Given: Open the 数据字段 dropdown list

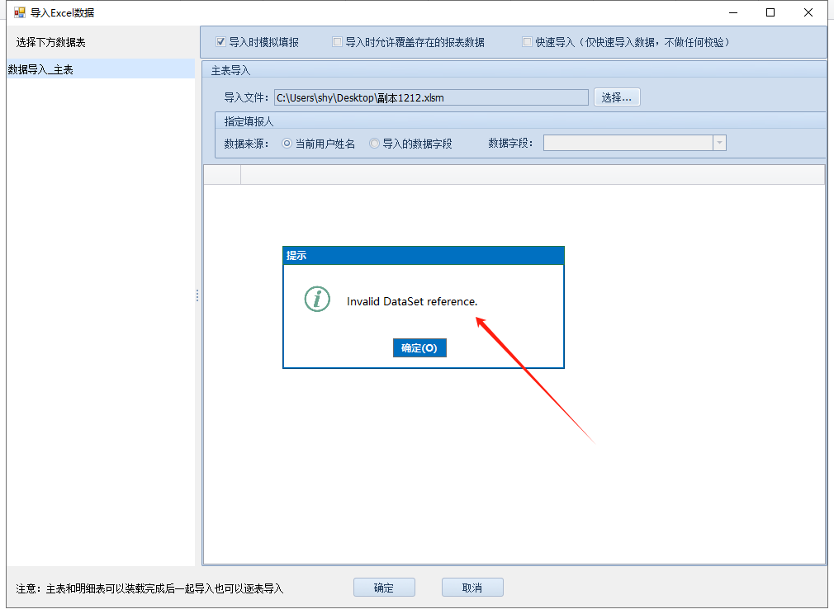Looking at the screenshot, I should coord(719,143).
